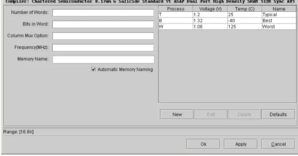Select the Best name cell

(279, 20)
